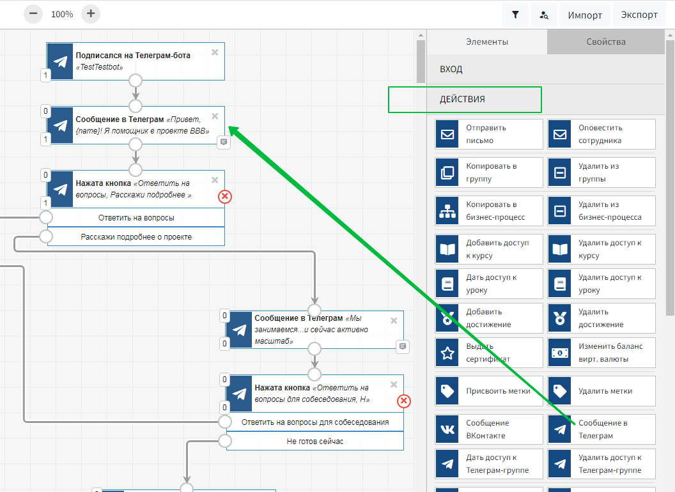This screenshot has width=675, height=492.
Task: Open the filter funnel icon
Action: (x=515, y=15)
